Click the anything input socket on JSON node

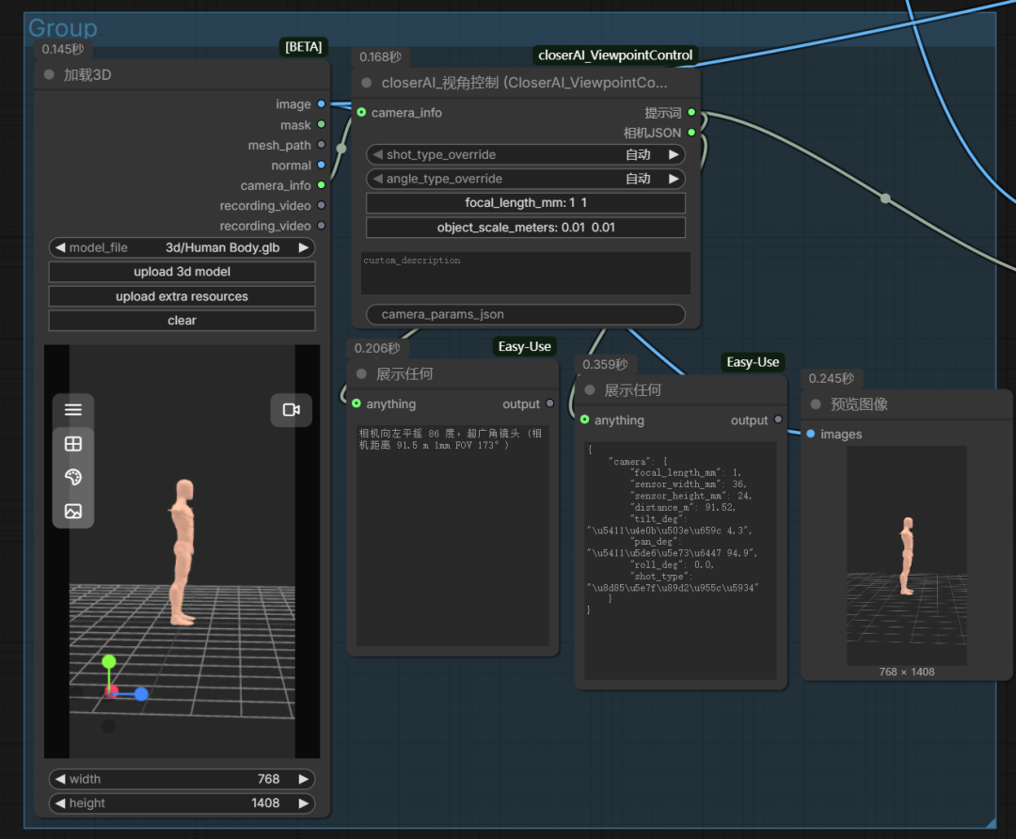pos(584,419)
